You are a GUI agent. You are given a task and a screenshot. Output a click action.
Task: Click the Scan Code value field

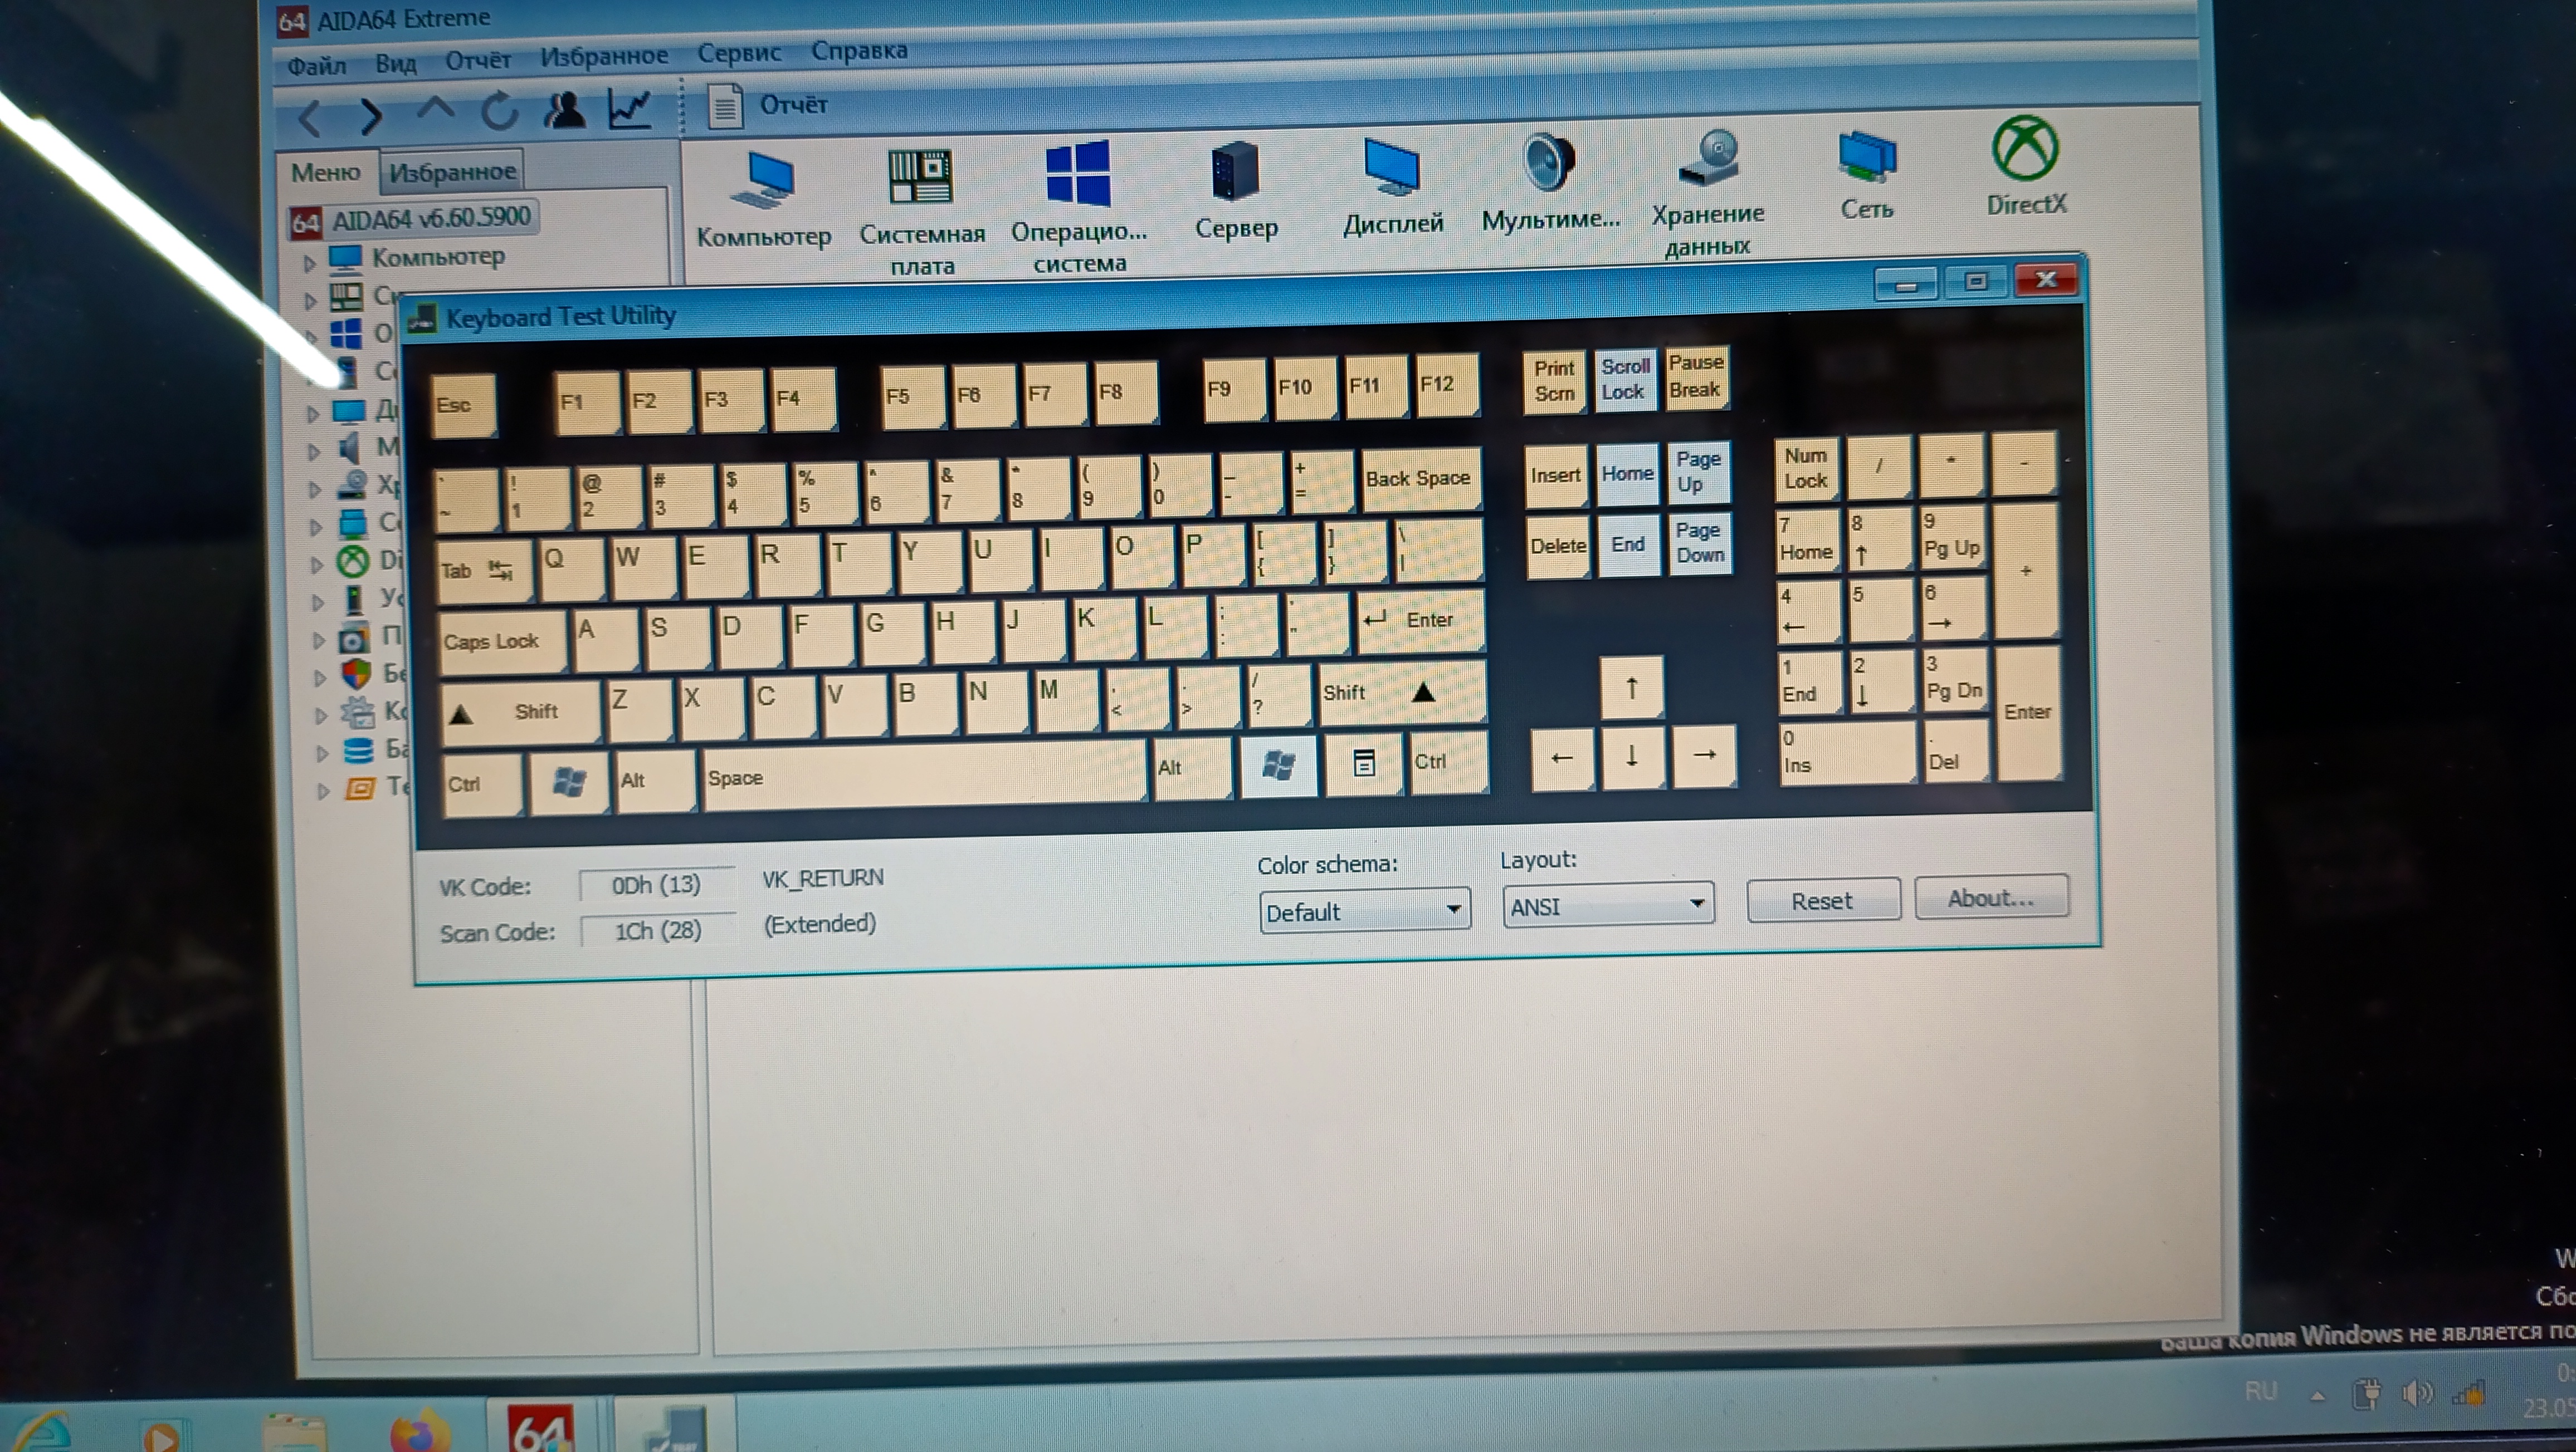pos(658,930)
